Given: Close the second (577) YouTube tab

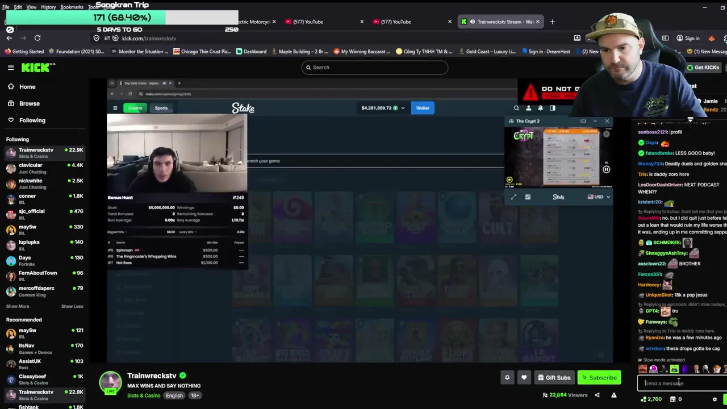Looking at the screenshot, I should tap(450, 22).
